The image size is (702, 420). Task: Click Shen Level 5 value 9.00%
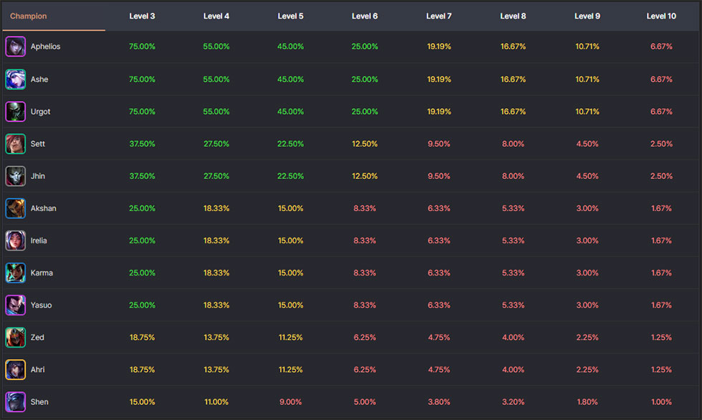click(x=291, y=401)
